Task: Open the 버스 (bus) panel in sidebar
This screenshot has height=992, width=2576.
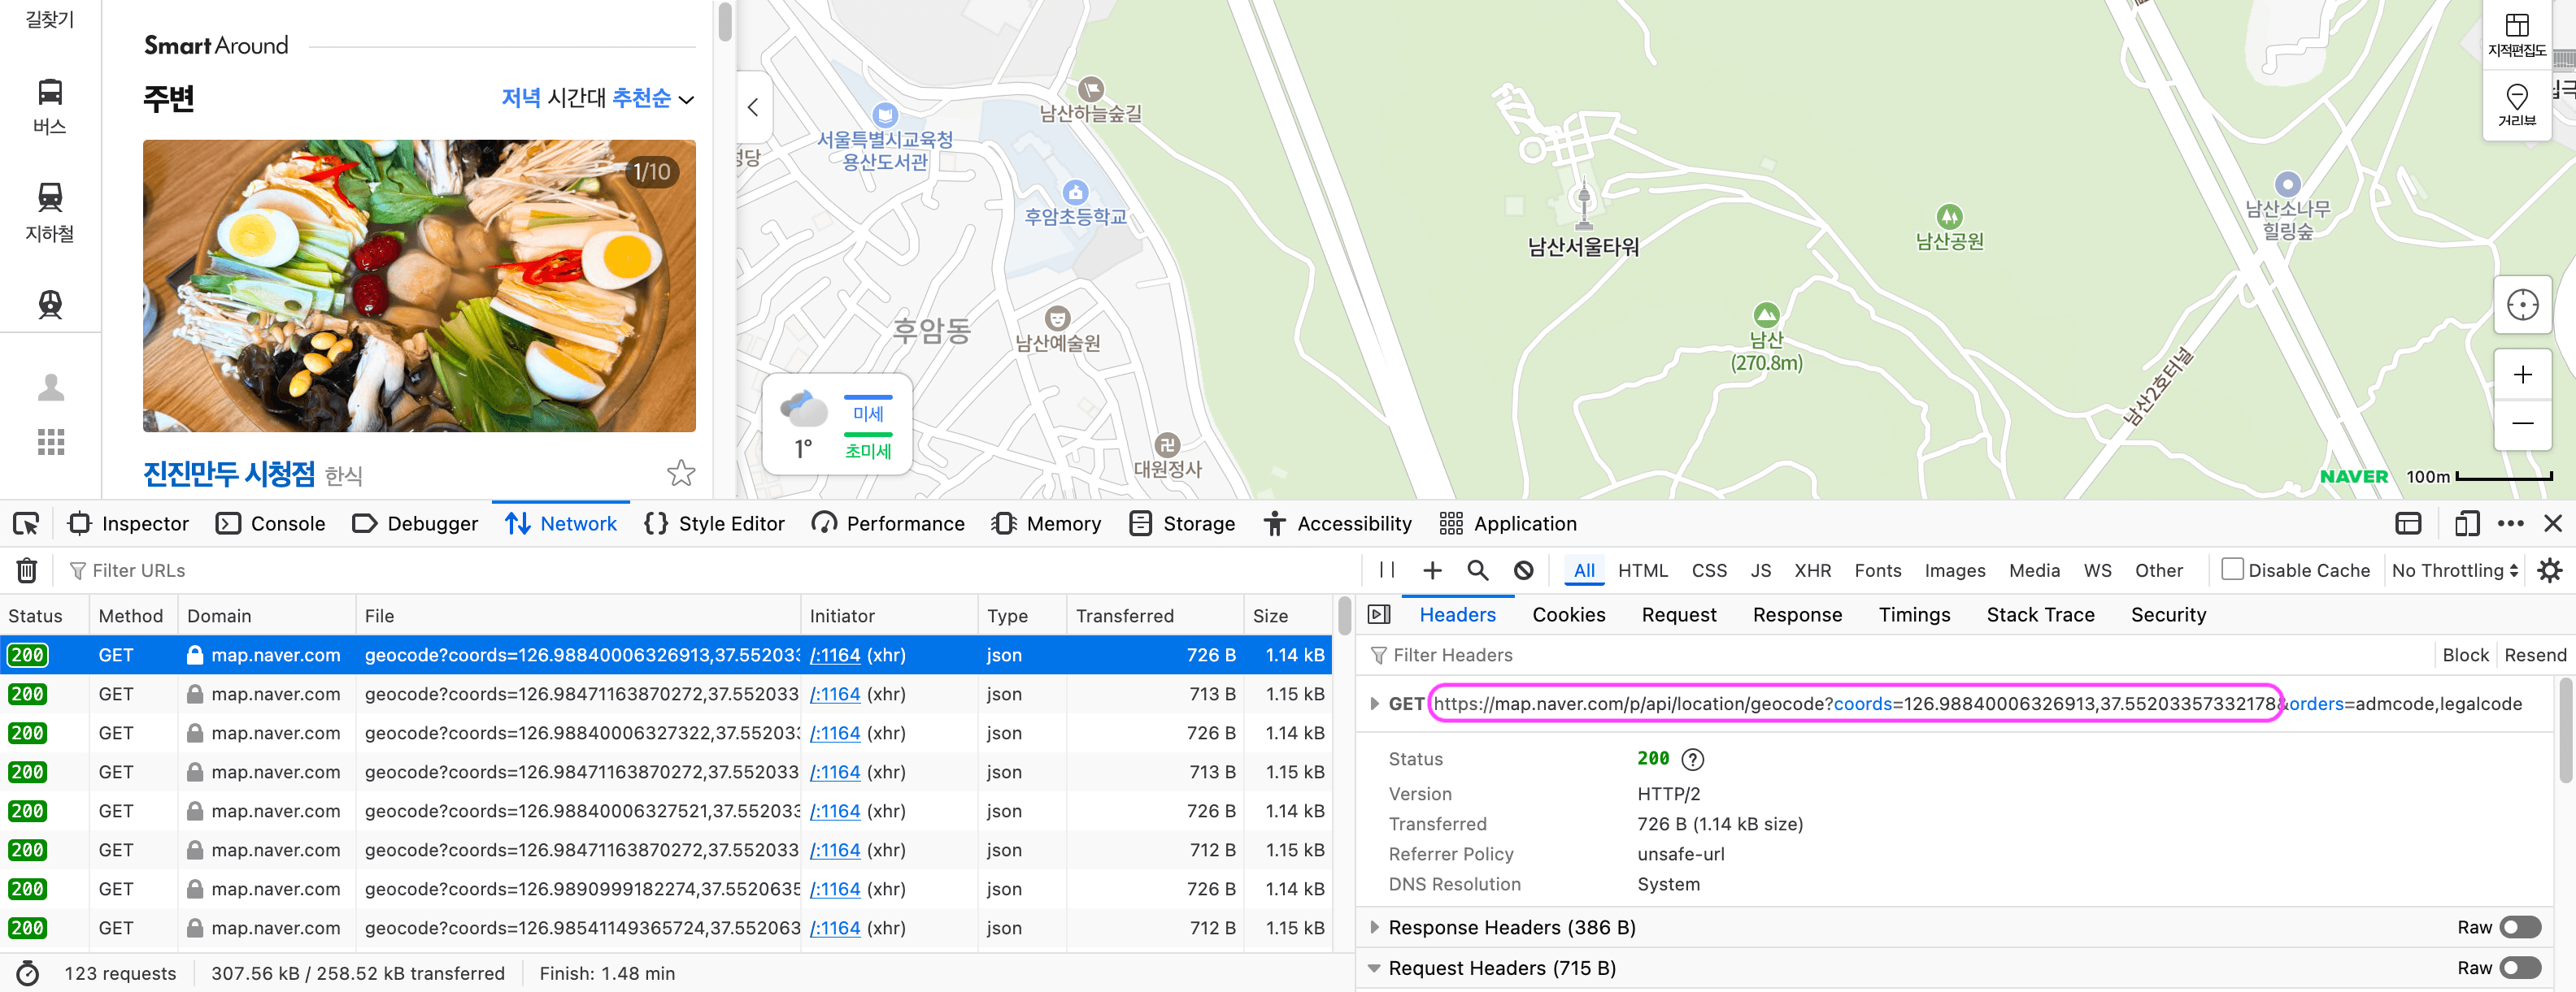Action: click(50, 105)
